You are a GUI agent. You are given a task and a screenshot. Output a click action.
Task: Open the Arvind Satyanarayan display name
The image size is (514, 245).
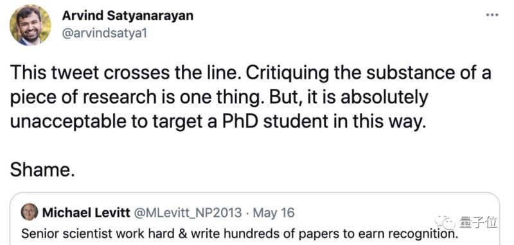[127, 15]
